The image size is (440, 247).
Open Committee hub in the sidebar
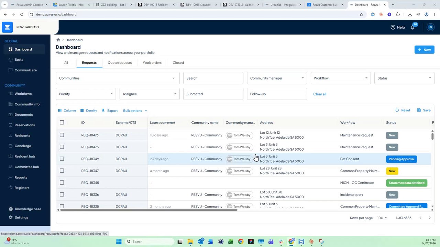(x=26, y=167)
